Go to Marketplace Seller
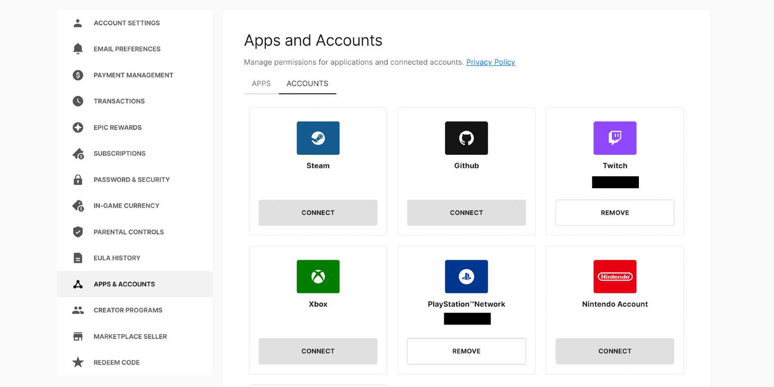Image resolution: width=774 pixels, height=387 pixels. (x=135, y=336)
